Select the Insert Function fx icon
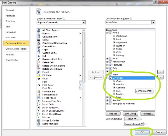 pos(39,107)
